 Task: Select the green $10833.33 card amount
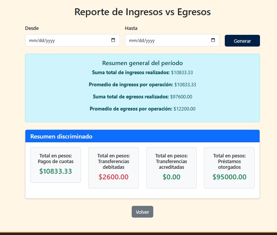(x=56, y=171)
